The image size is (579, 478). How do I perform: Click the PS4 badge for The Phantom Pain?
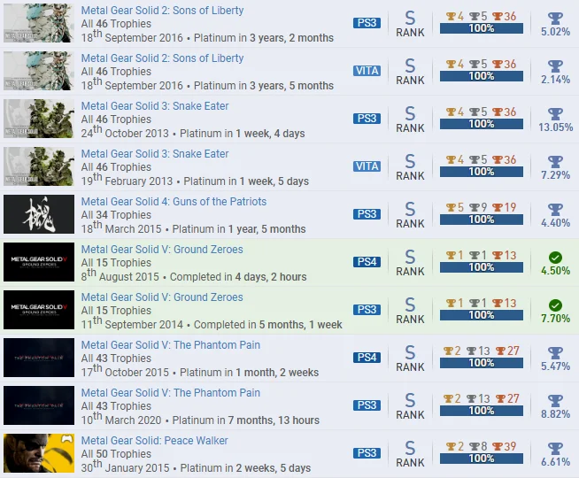[x=367, y=358]
